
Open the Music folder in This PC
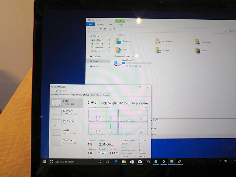(122, 50)
